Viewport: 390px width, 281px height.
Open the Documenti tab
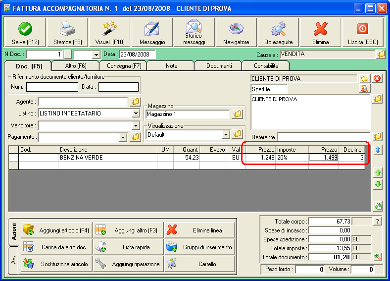(219, 66)
